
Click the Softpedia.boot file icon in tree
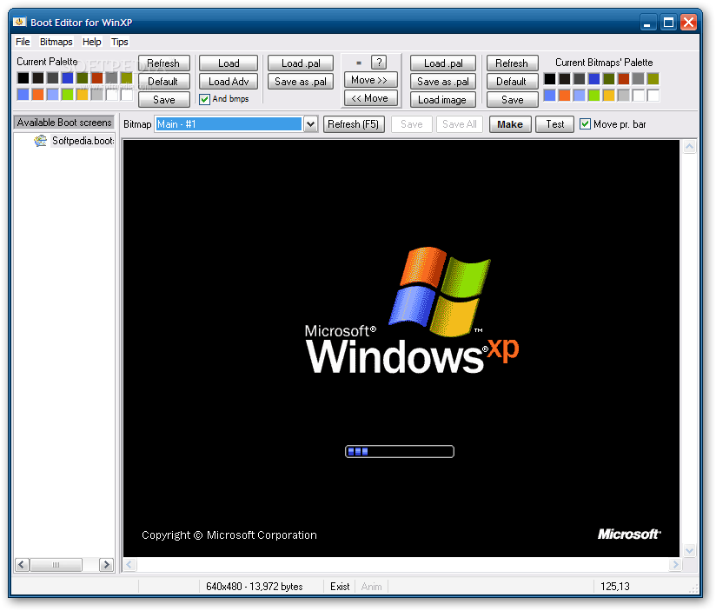(40, 141)
